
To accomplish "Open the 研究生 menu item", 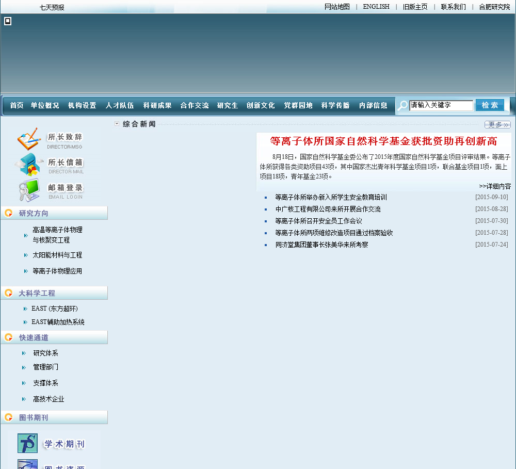I will [228, 105].
